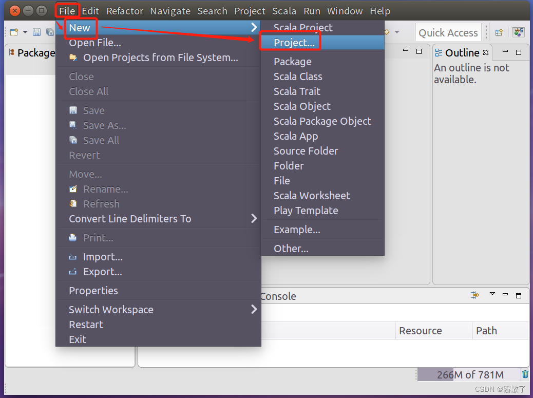The height and width of the screenshot is (398, 533).
Task: Click the Import menu item icon
Action: (x=73, y=257)
